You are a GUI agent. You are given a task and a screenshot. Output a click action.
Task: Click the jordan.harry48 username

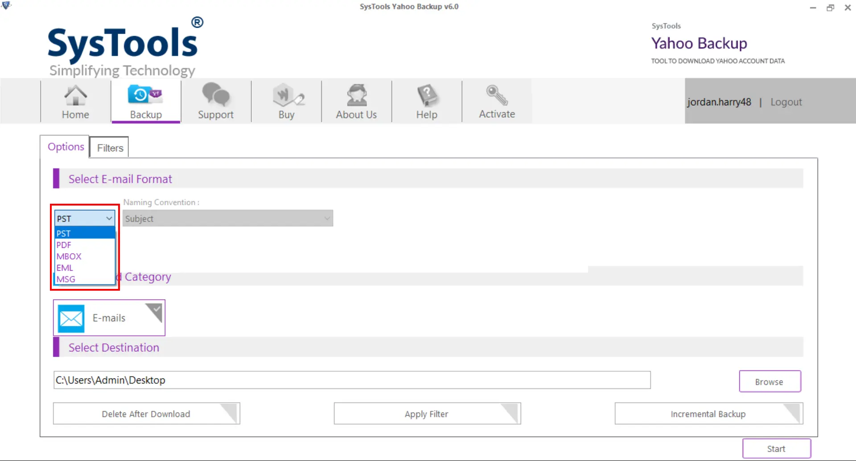719,102
